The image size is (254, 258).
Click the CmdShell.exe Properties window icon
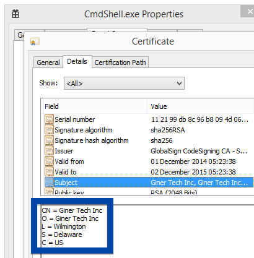tap(15, 14)
